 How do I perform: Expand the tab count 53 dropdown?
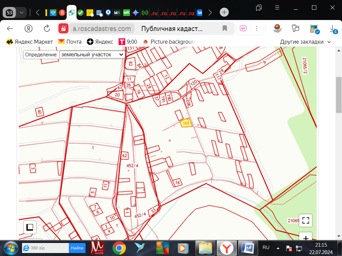22,13
